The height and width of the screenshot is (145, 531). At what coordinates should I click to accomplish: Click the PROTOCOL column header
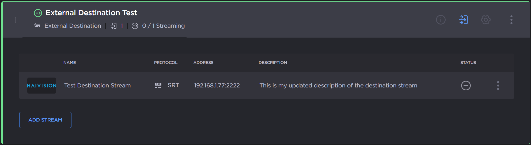[x=166, y=63]
